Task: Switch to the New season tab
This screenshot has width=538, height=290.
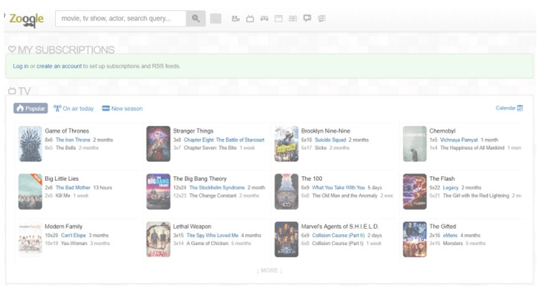Action: (x=122, y=108)
